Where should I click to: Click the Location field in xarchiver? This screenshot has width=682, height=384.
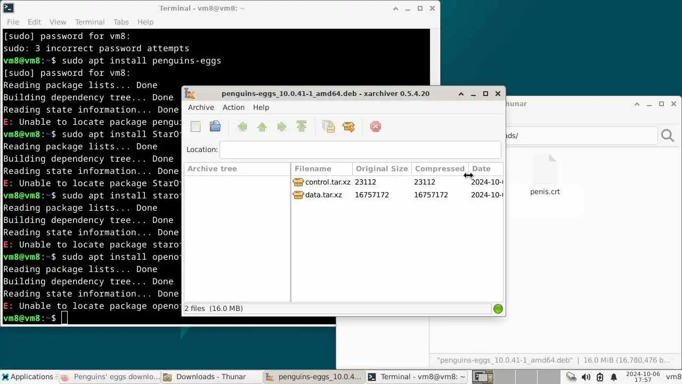[x=360, y=150]
